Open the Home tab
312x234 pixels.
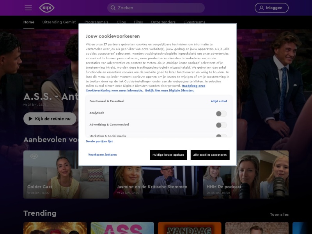pos(29,22)
